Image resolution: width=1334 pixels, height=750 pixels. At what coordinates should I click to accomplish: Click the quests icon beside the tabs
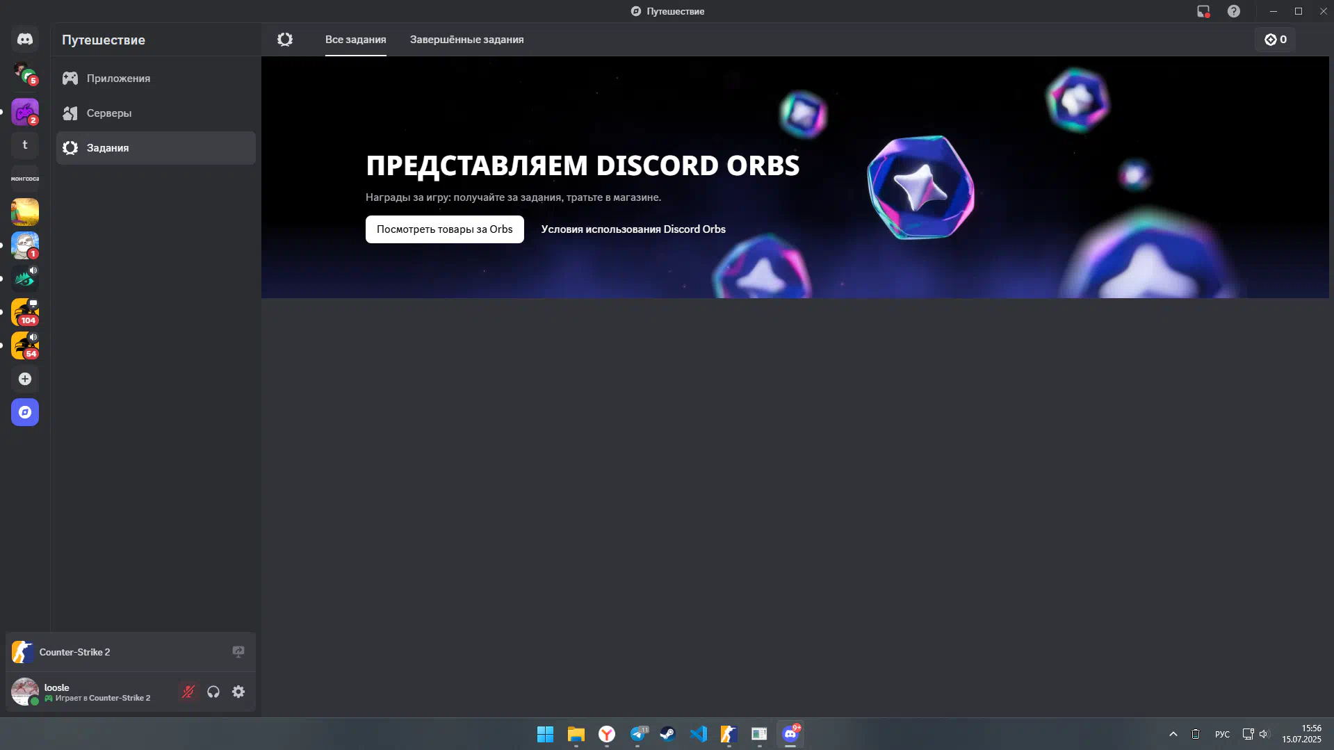[x=285, y=40]
